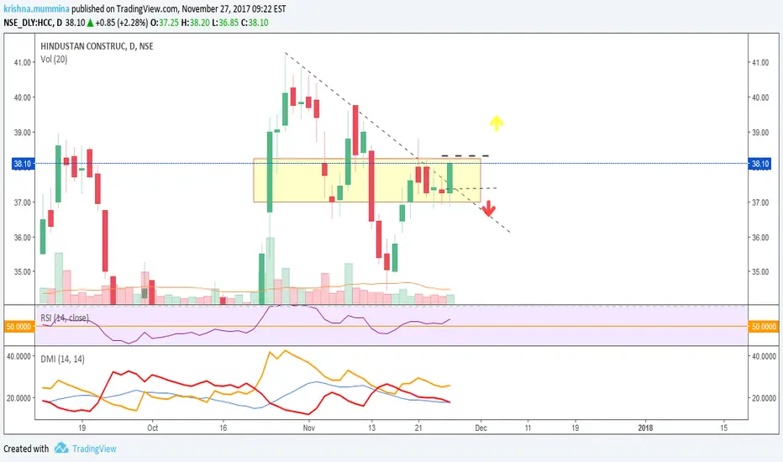Click the red down arrow on the chart
This screenshot has width=783, height=462.
[488, 208]
